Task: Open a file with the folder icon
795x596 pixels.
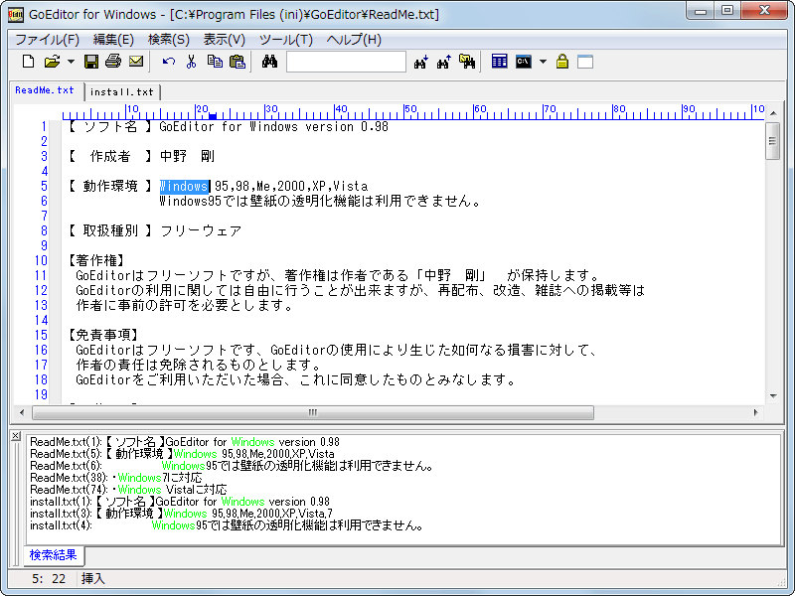Action: 53,62
